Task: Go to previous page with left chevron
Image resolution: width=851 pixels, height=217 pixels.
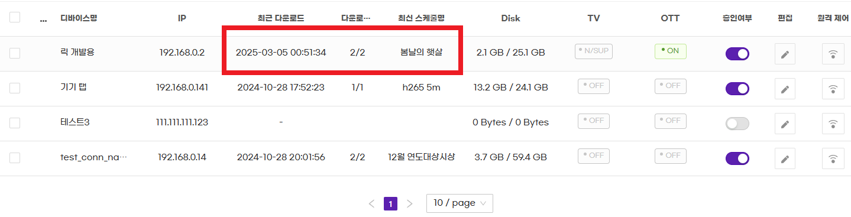Action: (x=371, y=204)
